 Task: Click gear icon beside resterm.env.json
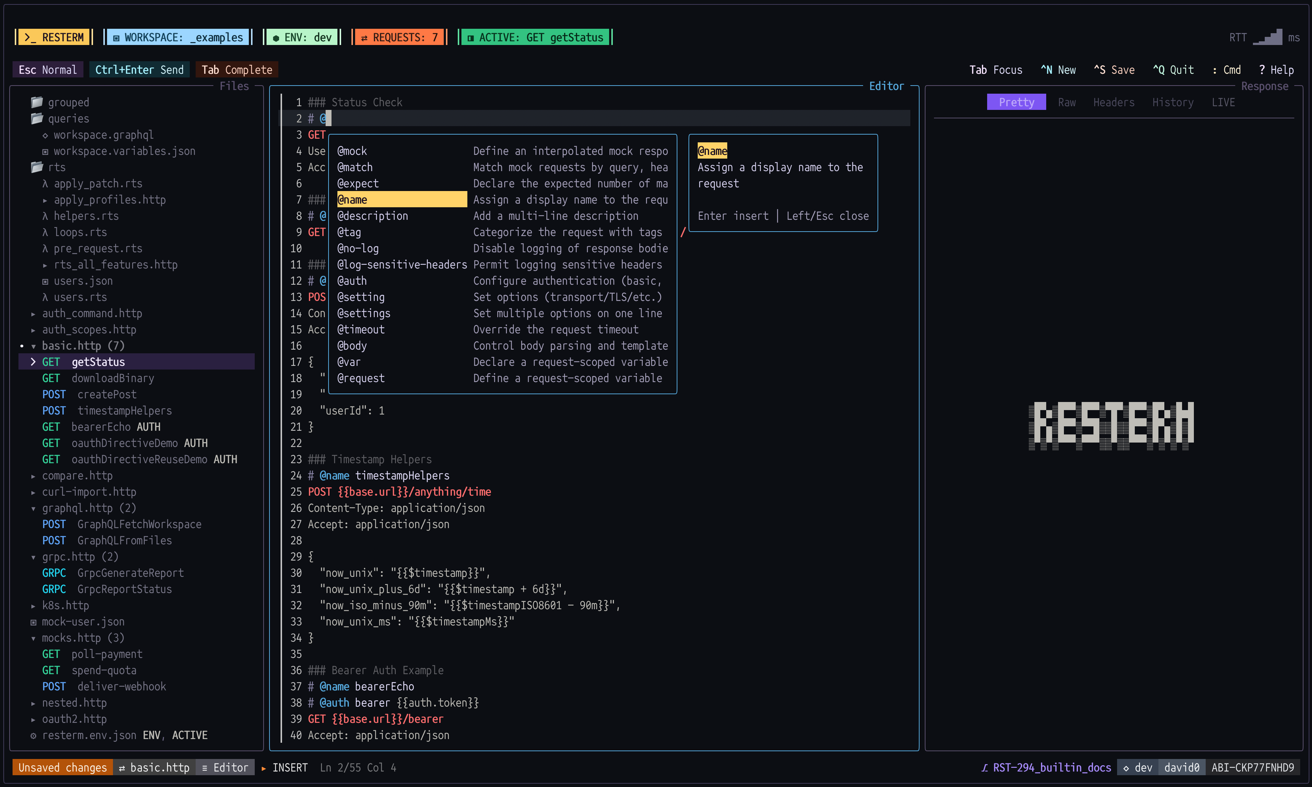click(34, 736)
